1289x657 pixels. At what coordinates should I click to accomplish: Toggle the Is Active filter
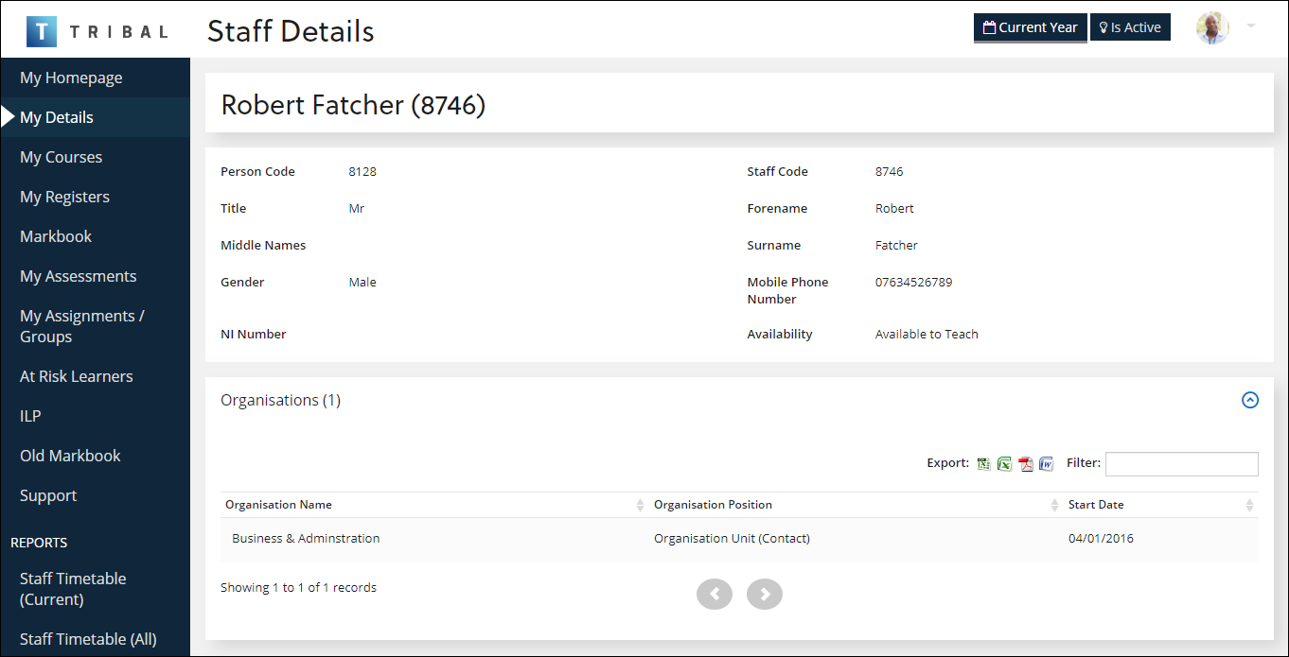click(x=1130, y=27)
